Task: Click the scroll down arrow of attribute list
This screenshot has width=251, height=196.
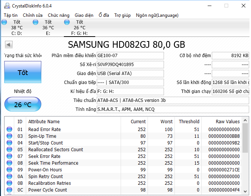Action: (x=245, y=191)
